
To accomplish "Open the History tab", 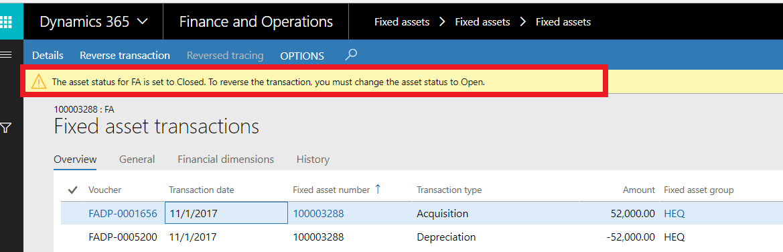I will click(x=313, y=160).
